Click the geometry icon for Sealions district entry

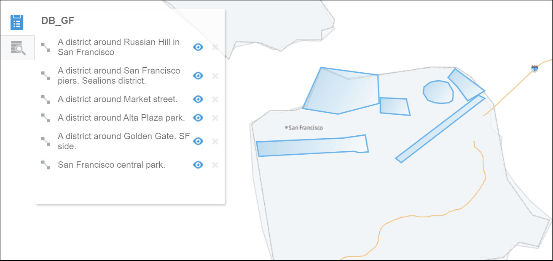(x=46, y=76)
